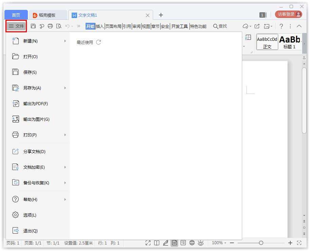The image size is (310, 251).
Task: Click the reading mode book icon
Action: (157, 243)
